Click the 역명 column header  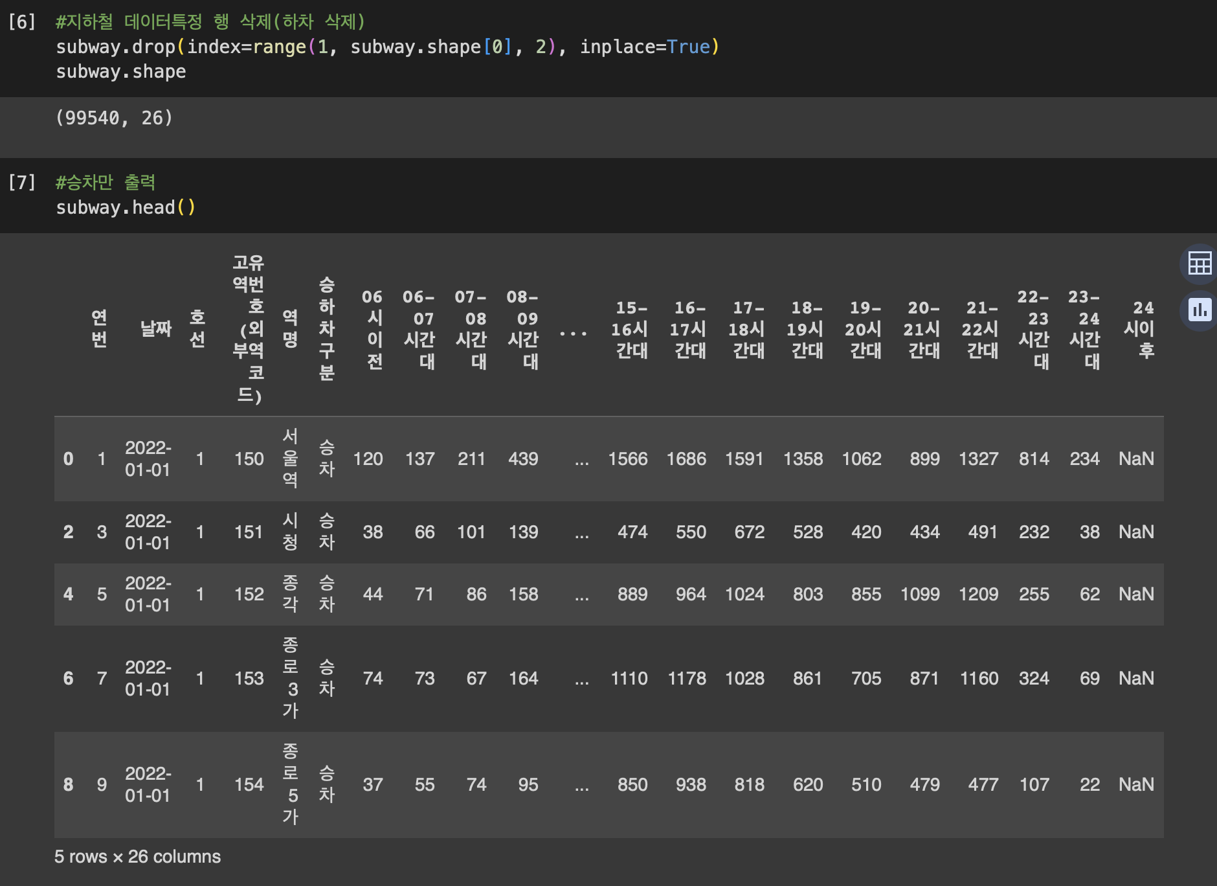click(x=290, y=328)
